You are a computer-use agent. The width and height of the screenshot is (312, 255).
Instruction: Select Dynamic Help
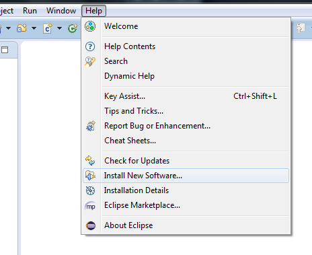click(x=186, y=76)
